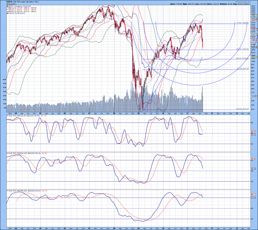Click the 1575 label on the price axis

tap(253, 6)
